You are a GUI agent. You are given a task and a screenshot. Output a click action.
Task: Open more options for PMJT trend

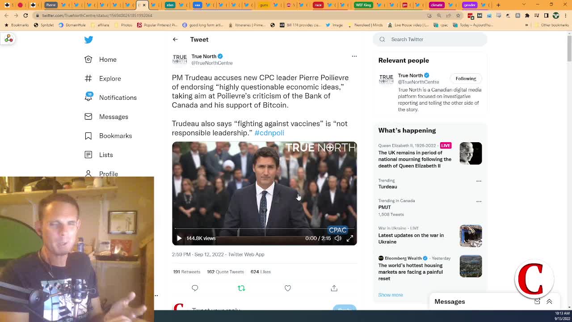tap(479, 201)
